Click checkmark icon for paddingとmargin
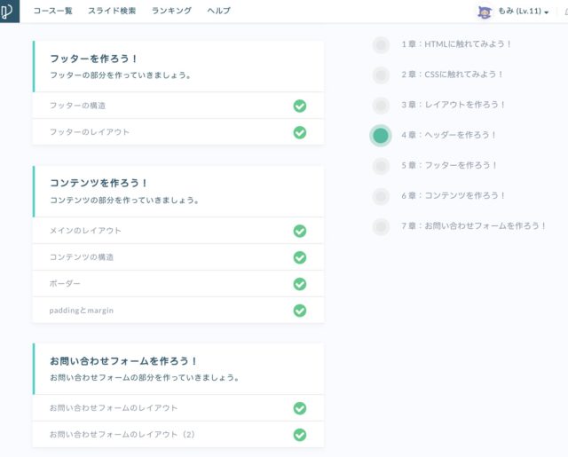The width and height of the screenshot is (568, 457). coord(300,311)
